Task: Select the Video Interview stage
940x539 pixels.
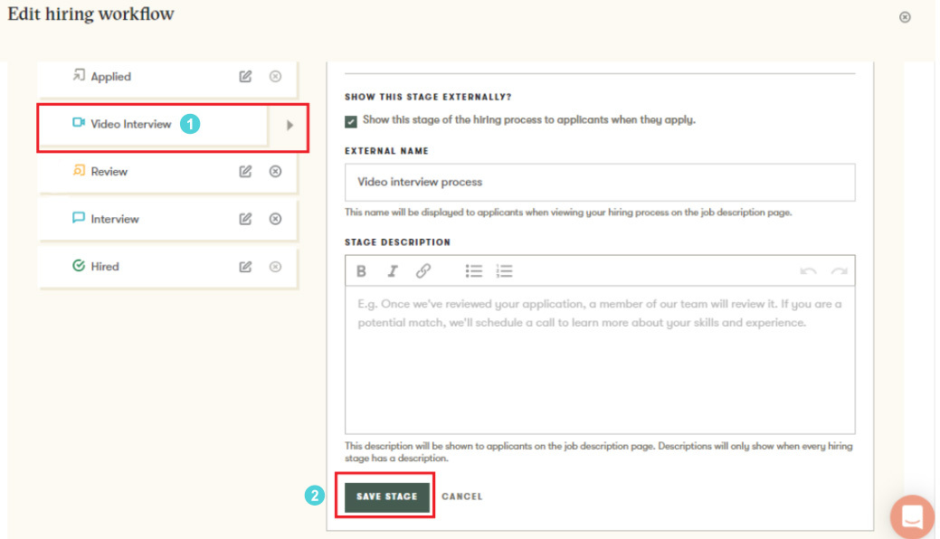Action: tap(131, 125)
